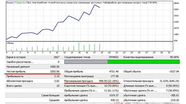The width and height of the screenshot is (186, 104).
Task: Click 'Баланс' legend in chart header
Action: [x=10, y=3]
